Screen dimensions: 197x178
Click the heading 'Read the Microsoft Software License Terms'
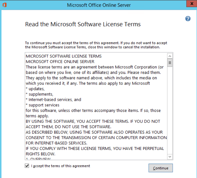pyautogui.click(x=83, y=24)
